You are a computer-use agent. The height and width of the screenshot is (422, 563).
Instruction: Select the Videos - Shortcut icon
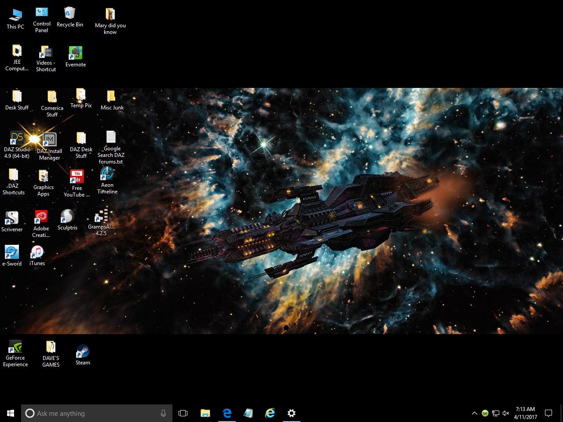[46, 58]
